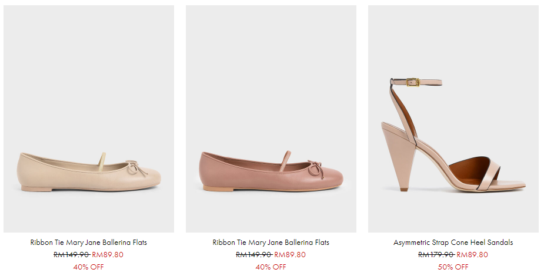Click the crossed-out RM149.90 price under the beige flats
The image size is (544, 276).
71,255
